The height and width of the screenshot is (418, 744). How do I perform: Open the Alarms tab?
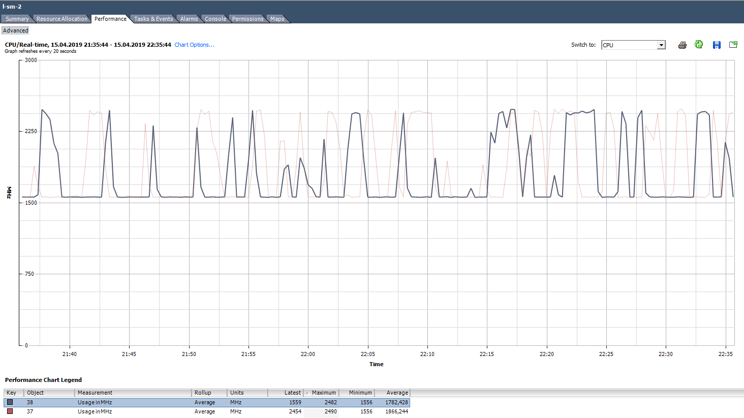pos(189,19)
